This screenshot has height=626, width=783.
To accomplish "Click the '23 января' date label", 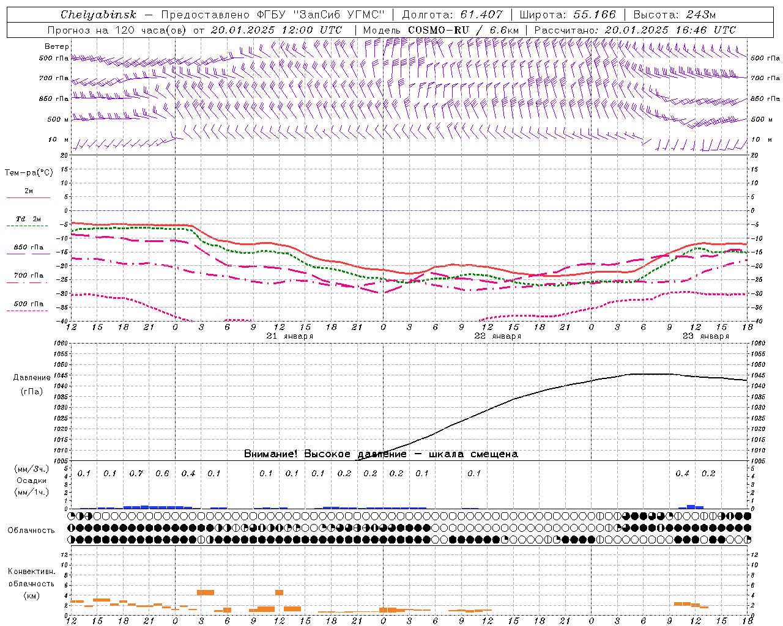I will tap(706, 336).
